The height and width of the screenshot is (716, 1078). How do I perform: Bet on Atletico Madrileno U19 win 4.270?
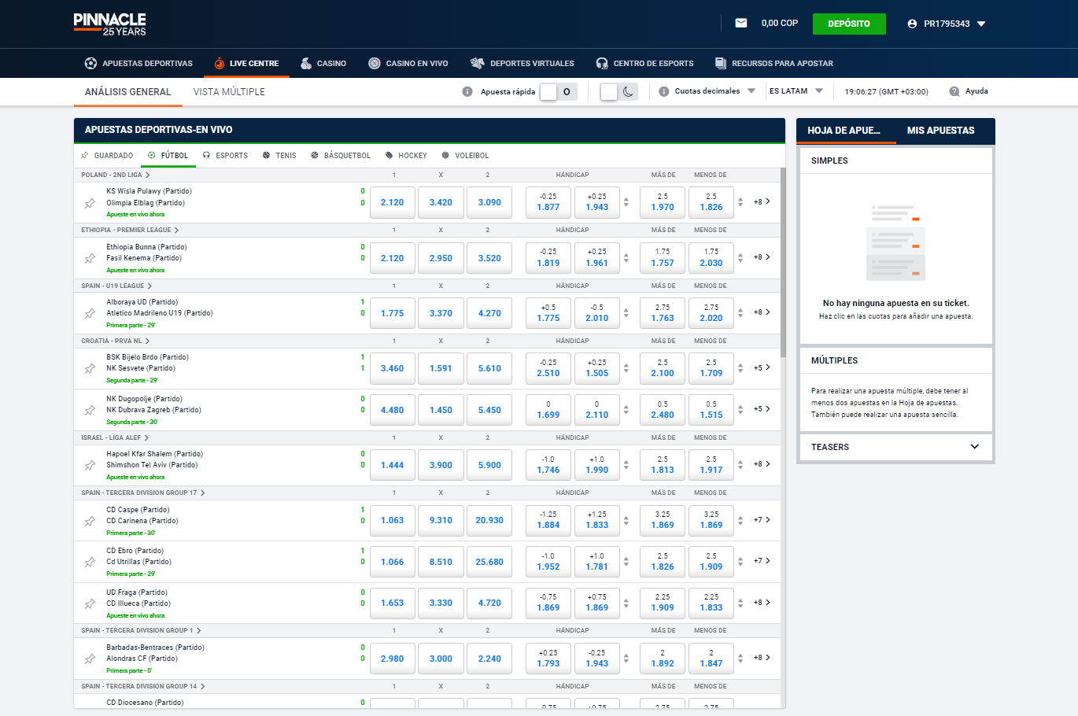click(x=489, y=313)
